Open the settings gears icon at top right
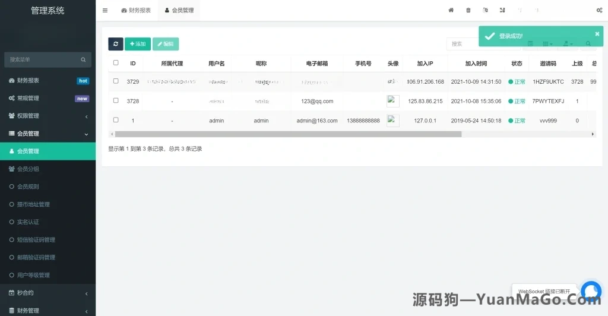The image size is (608, 316). (x=599, y=10)
